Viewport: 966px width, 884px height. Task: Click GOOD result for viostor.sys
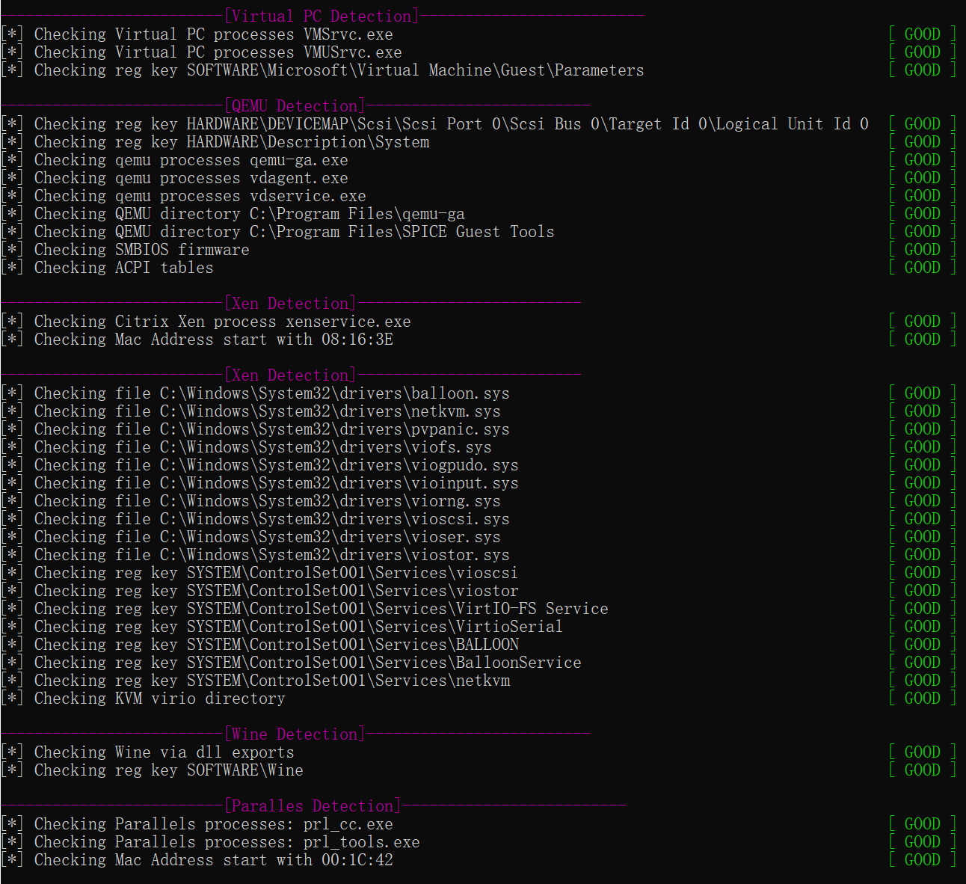(x=922, y=555)
